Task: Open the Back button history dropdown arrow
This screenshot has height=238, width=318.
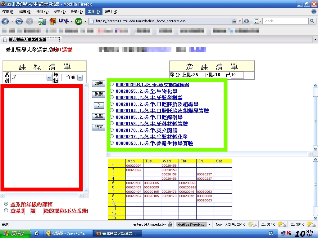Action: 12,21
